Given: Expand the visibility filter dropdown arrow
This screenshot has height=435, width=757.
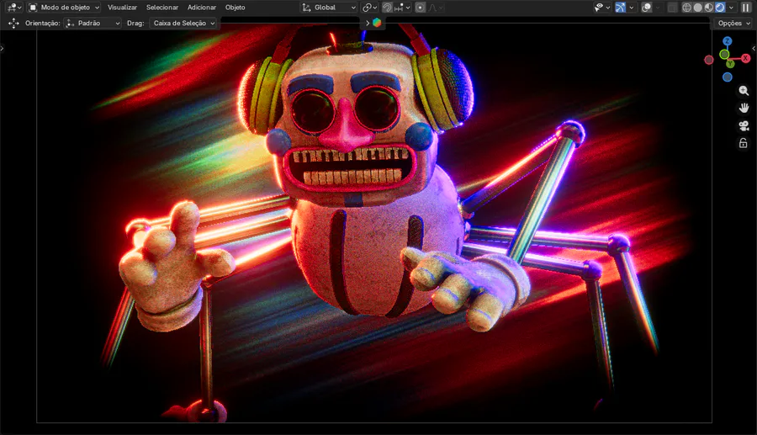Looking at the screenshot, I should click(608, 8).
